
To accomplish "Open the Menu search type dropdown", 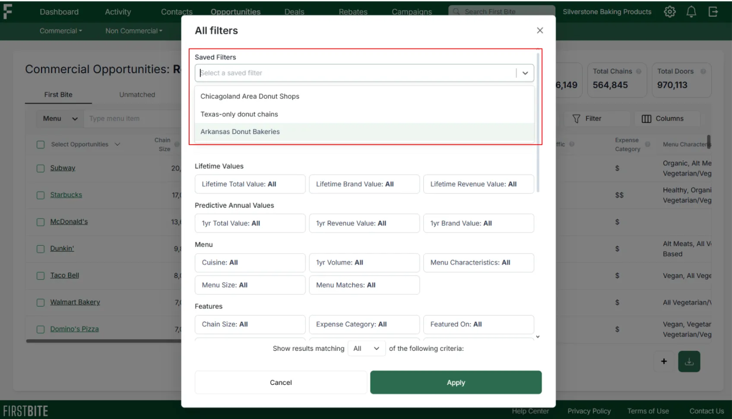I will click(60, 118).
